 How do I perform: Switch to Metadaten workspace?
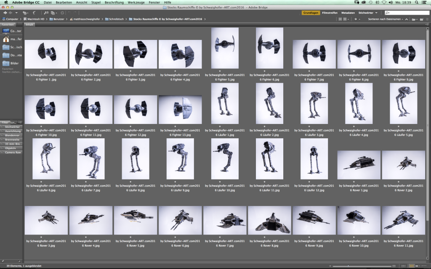348,13
